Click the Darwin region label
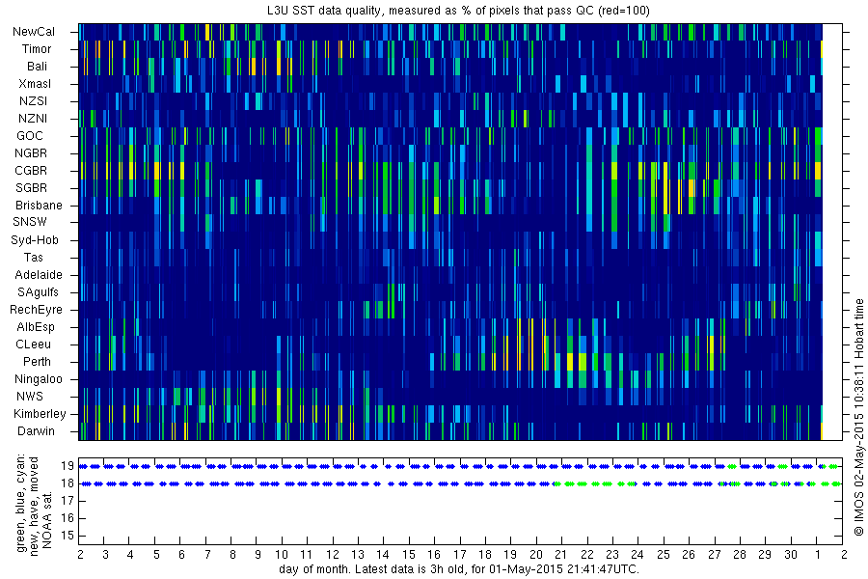This screenshot has width=868, height=579. 36,430
